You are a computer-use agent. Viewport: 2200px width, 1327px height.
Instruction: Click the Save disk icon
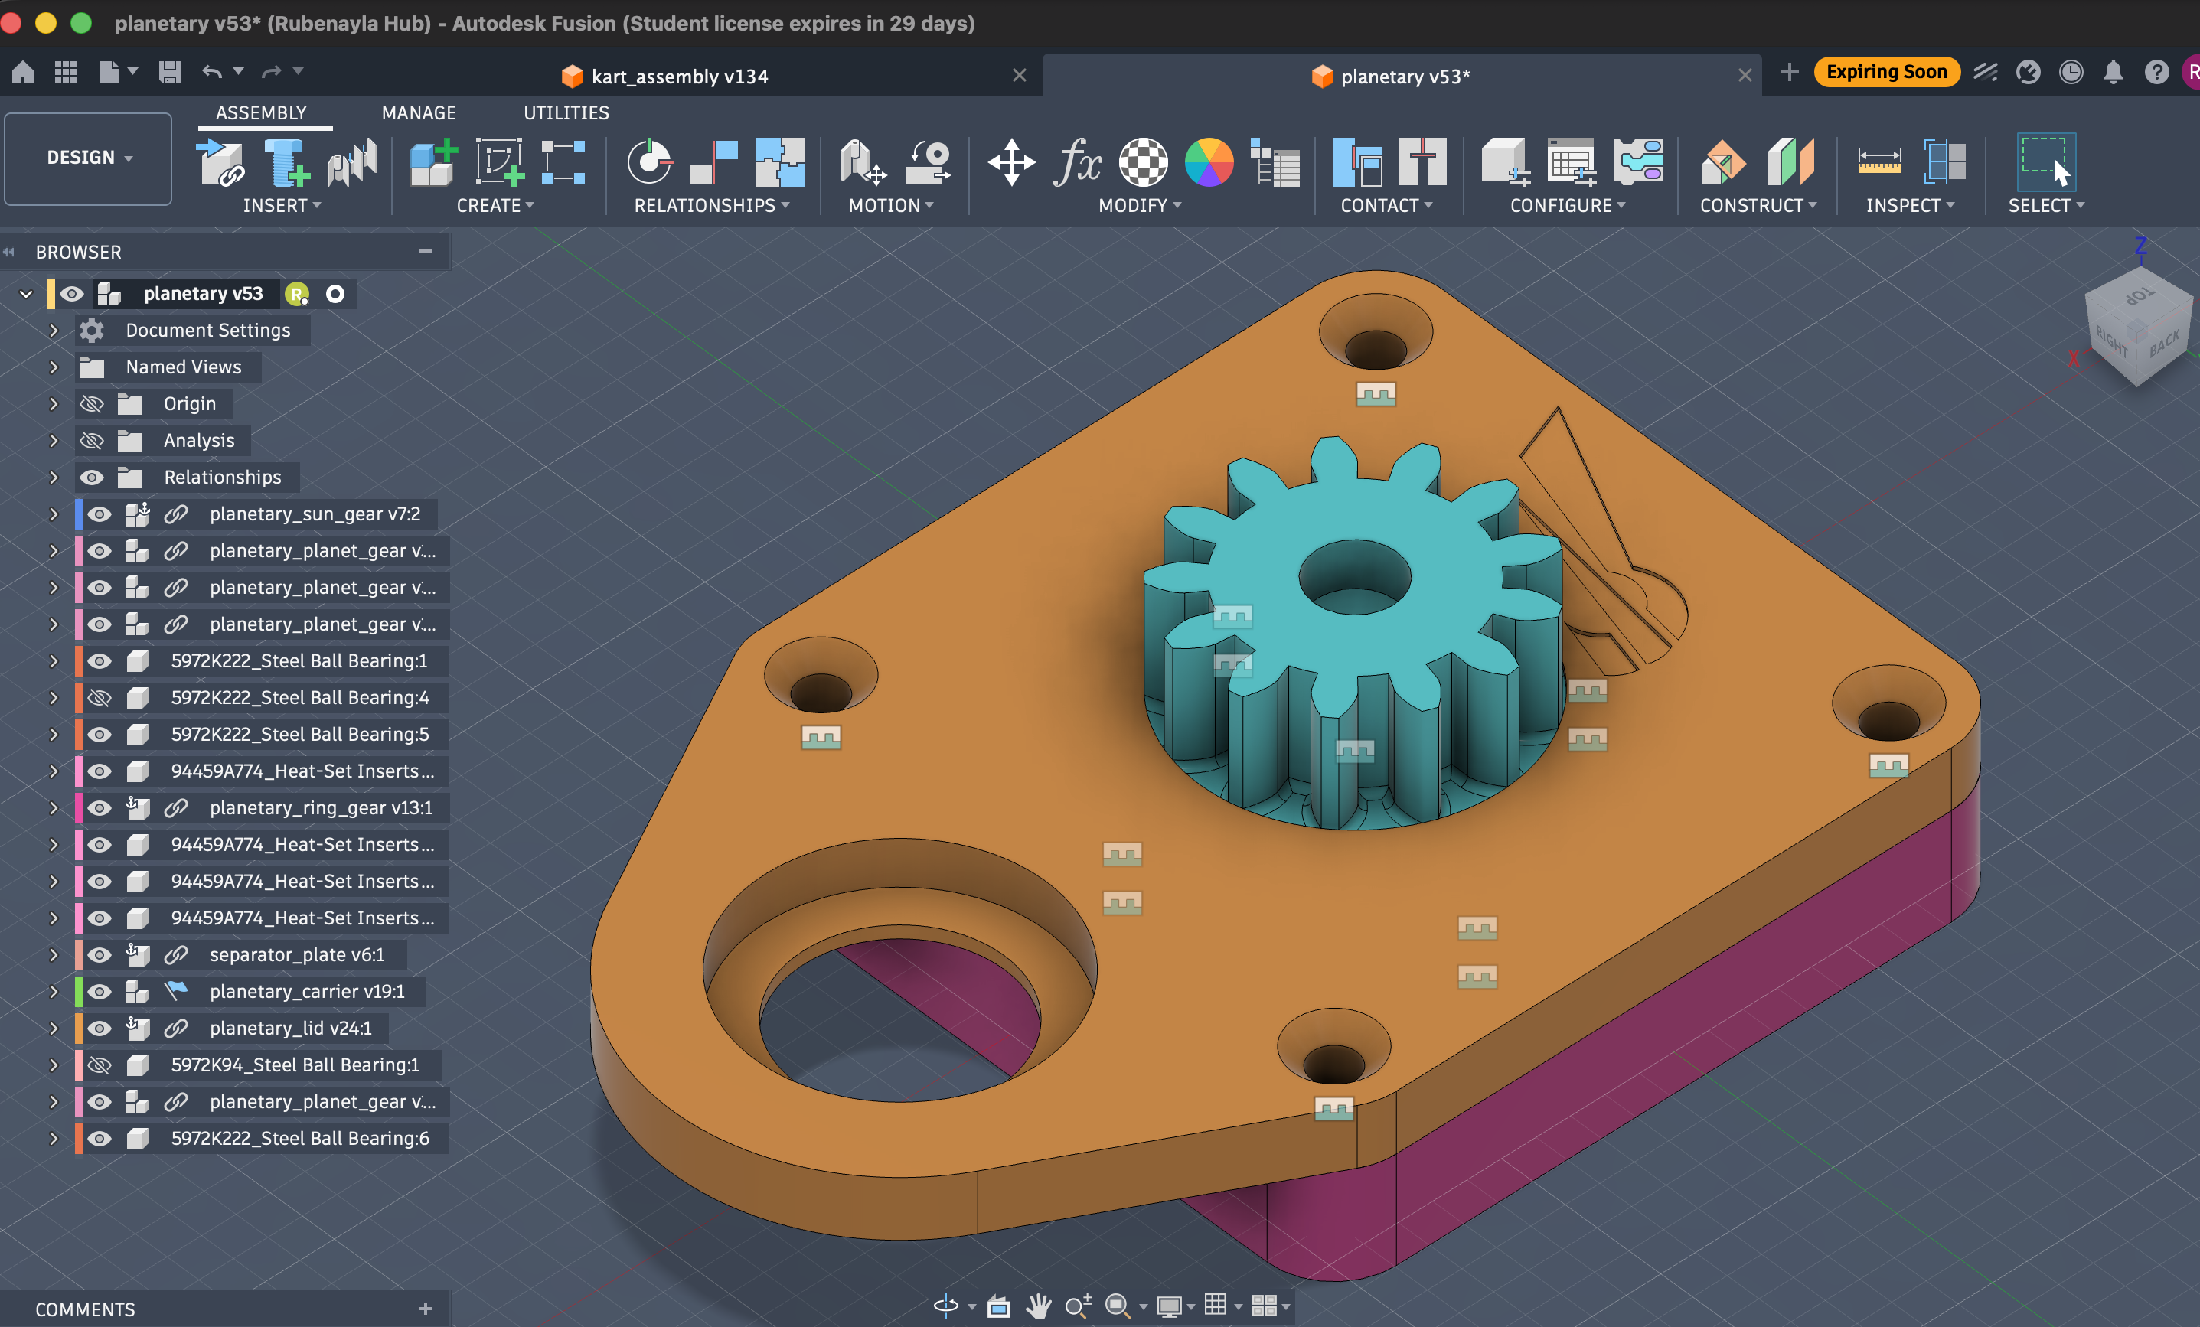[170, 71]
